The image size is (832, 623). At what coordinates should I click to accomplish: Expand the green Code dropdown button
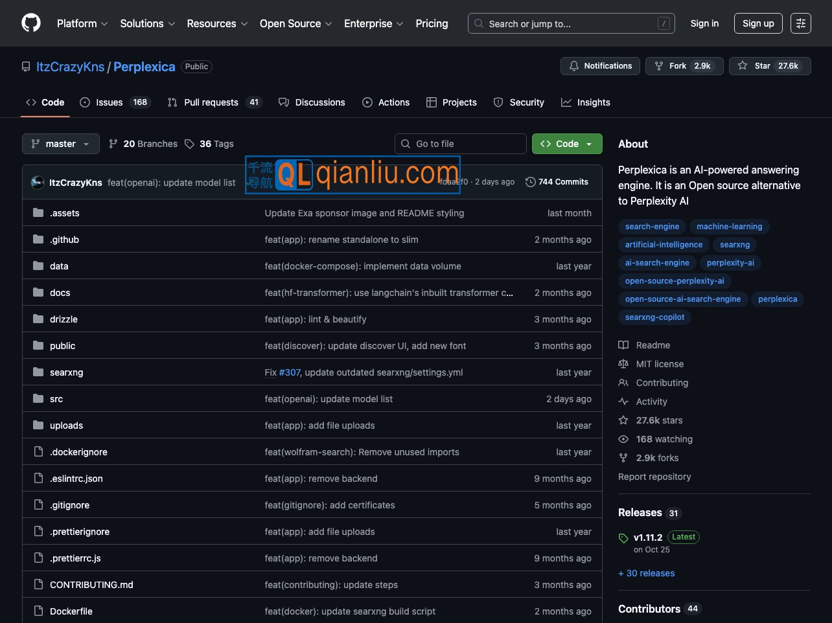[x=567, y=144]
